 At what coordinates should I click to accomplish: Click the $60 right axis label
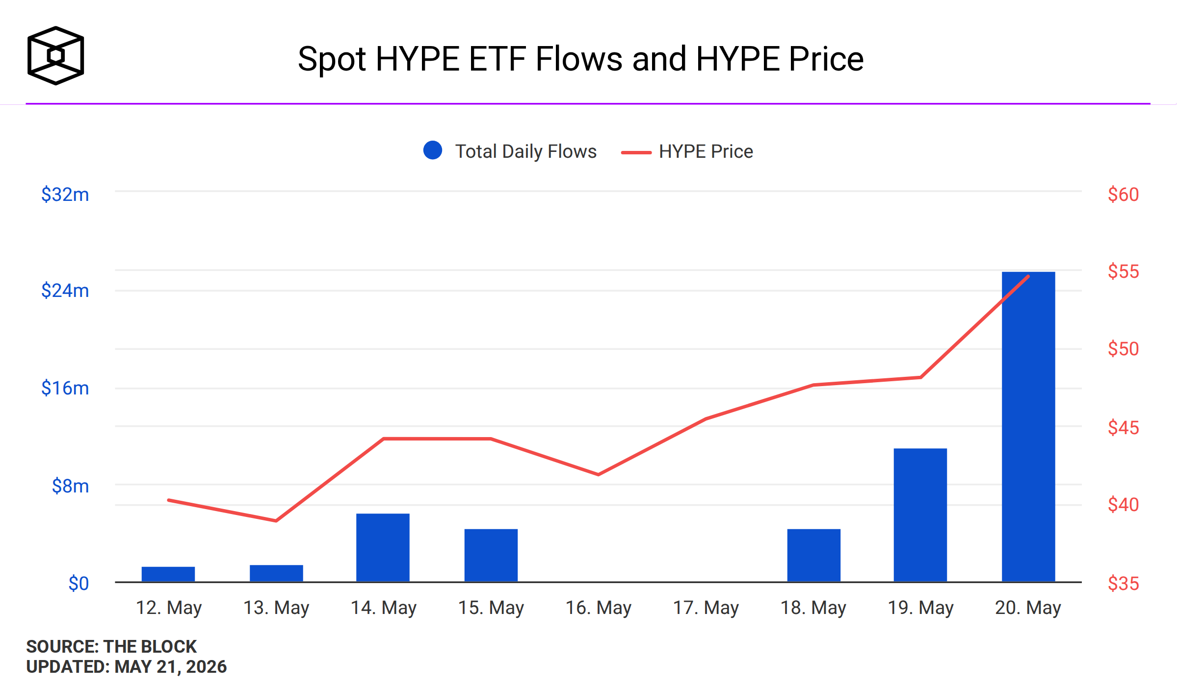click(x=1124, y=195)
